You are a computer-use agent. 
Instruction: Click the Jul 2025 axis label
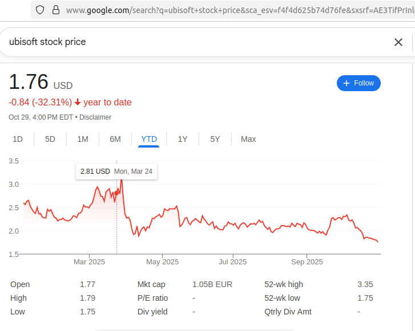coord(233,262)
